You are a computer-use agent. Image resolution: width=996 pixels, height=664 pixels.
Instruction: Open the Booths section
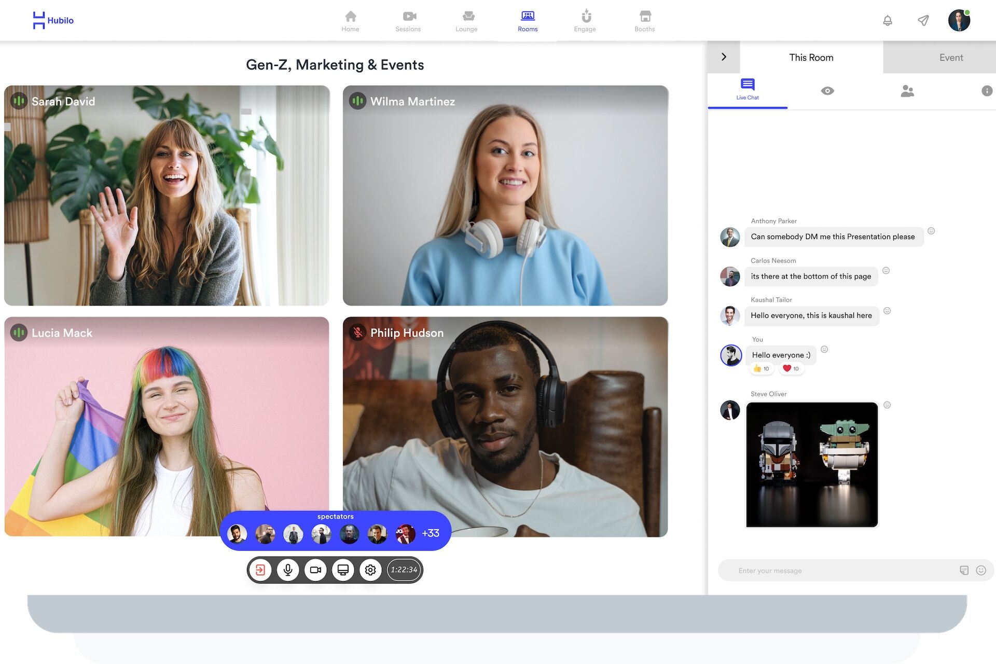[x=644, y=21]
